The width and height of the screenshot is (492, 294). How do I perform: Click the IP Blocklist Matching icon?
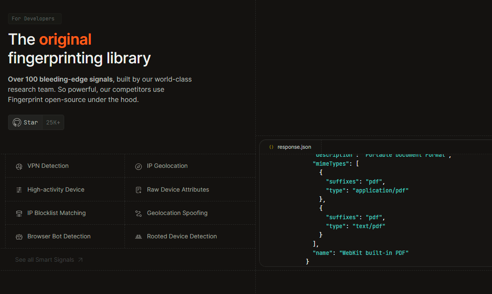(x=19, y=213)
